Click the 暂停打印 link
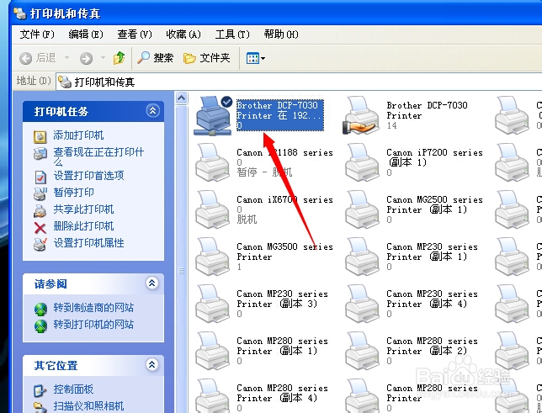 point(73,192)
